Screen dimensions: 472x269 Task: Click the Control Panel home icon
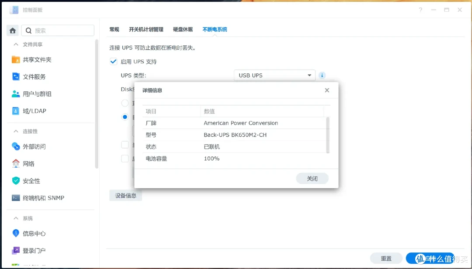tap(13, 31)
